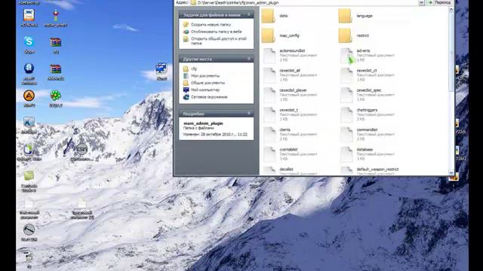
Task: Go to the cfg folder link
Action: click(x=194, y=69)
